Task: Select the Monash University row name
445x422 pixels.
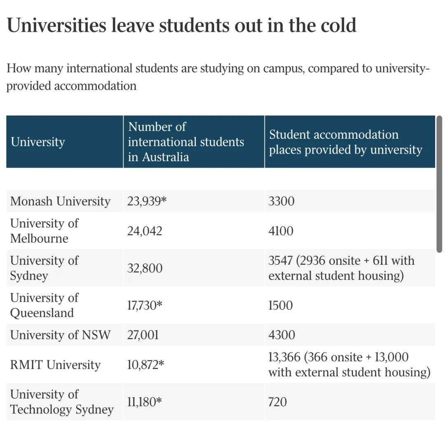Action: tap(60, 201)
